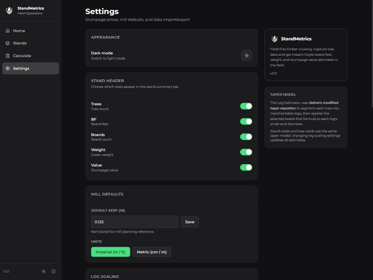Image resolution: width=373 pixels, height=280 pixels.
Task: Click the StandMetrics logo in the about card
Action: click(x=274, y=39)
